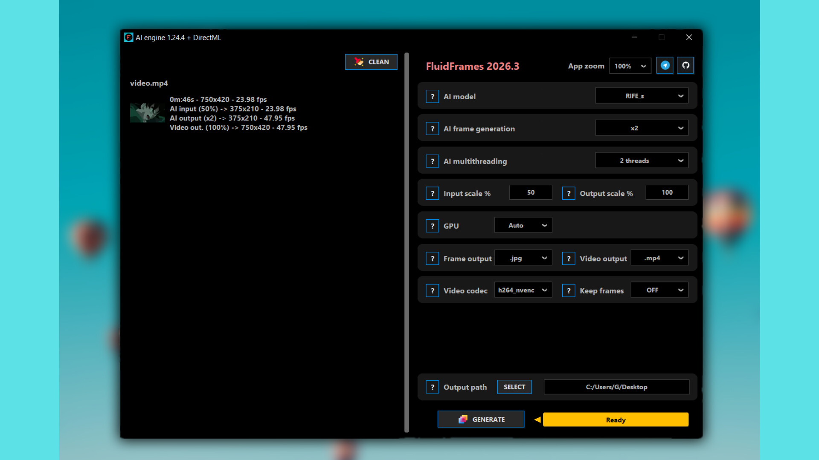Expand the AI model RIFE_s dropdown

point(642,96)
